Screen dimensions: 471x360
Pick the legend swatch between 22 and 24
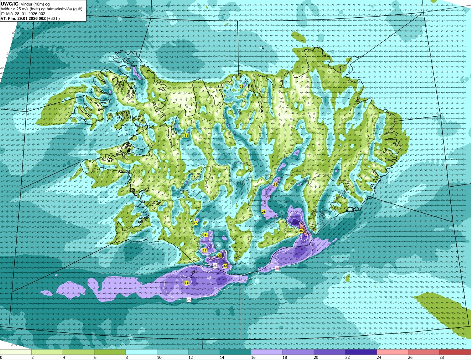click(361, 352)
